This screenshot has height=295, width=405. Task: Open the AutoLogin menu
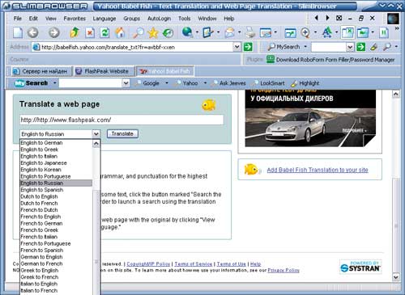tap(159, 19)
